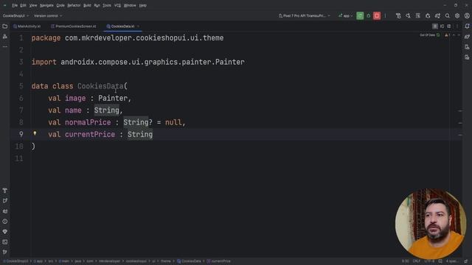Open the Pixel 7 Pro device selector dropdown
This screenshot has height=265, width=472.
coord(304,15)
